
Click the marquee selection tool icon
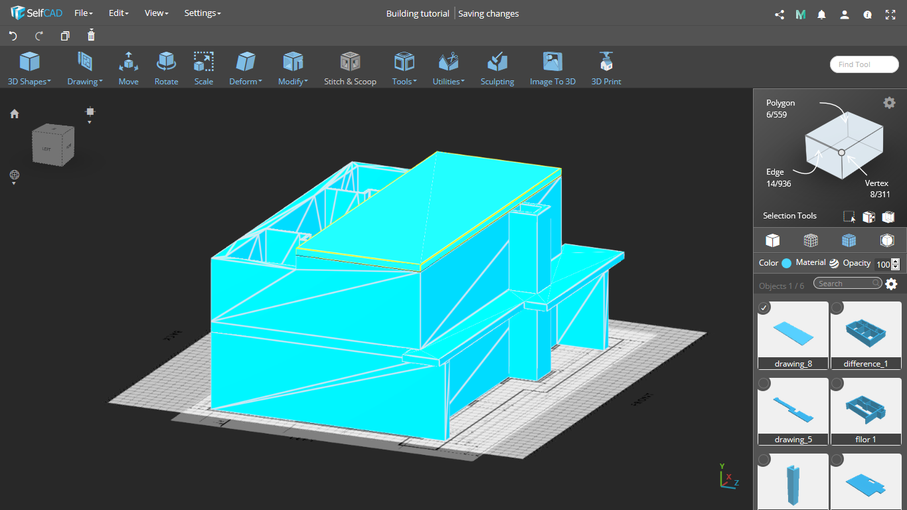pos(849,216)
